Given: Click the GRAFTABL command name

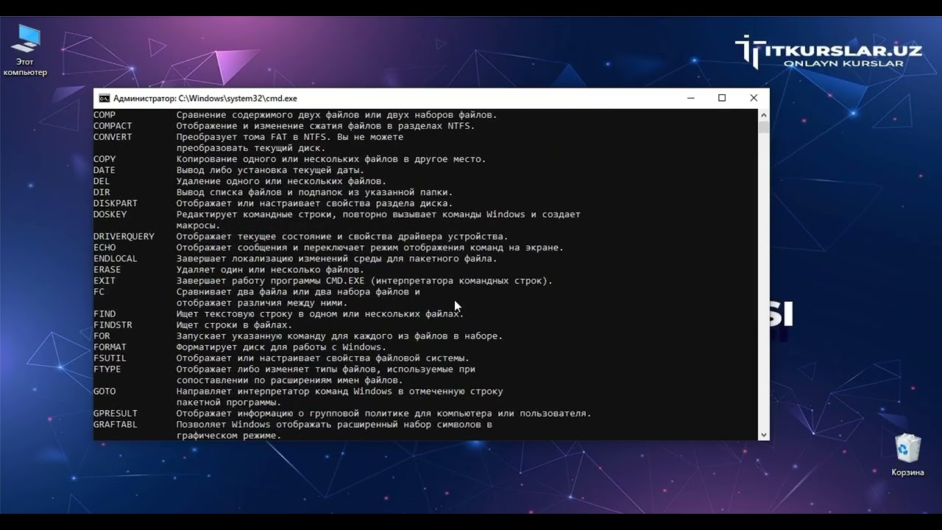Looking at the screenshot, I should click(116, 424).
